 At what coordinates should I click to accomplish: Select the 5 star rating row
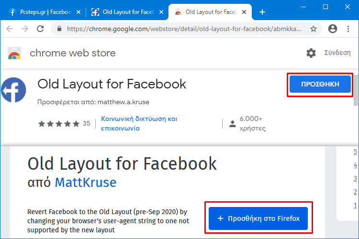coord(355,152)
